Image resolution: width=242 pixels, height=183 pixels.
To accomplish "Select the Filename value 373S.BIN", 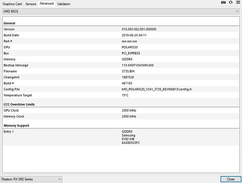I will 128,71.
